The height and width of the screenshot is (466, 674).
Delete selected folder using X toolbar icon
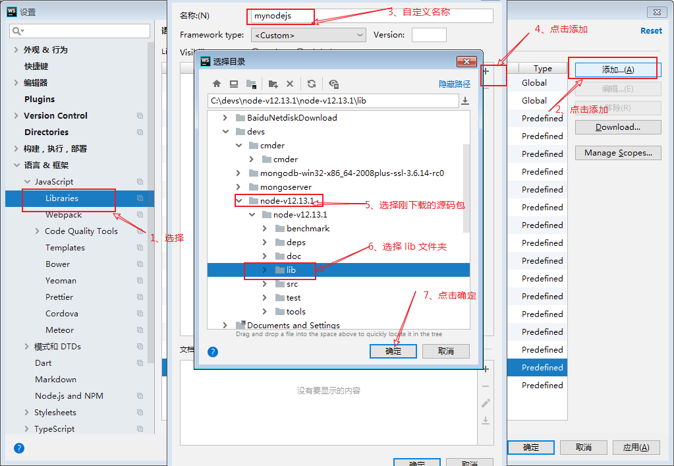click(290, 84)
